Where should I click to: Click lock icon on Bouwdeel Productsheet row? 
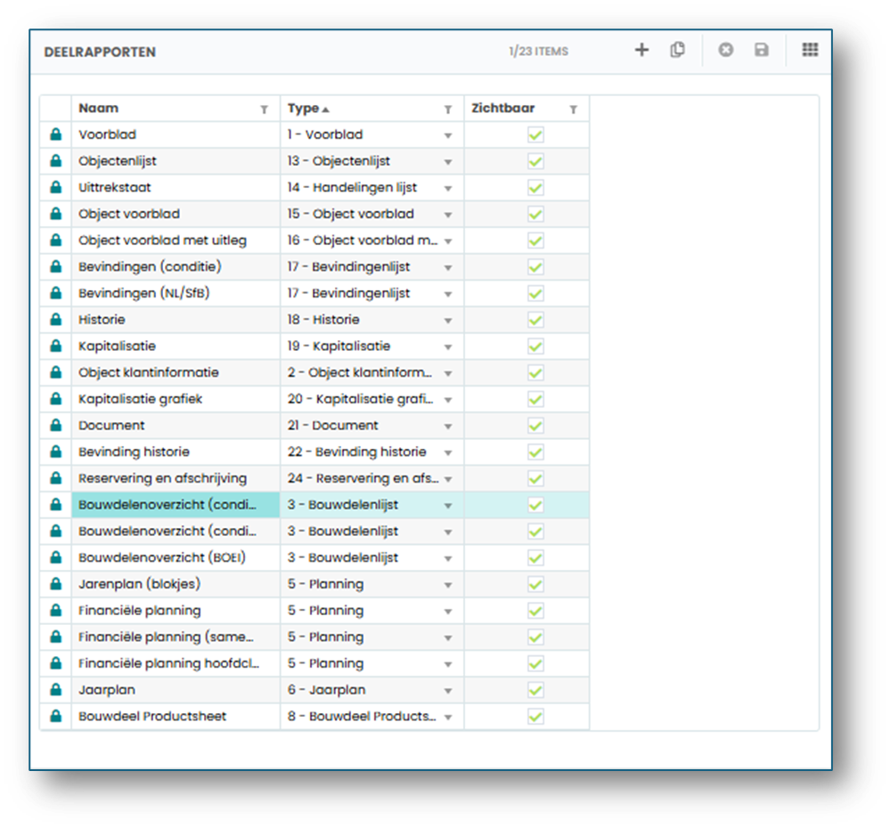(x=55, y=717)
